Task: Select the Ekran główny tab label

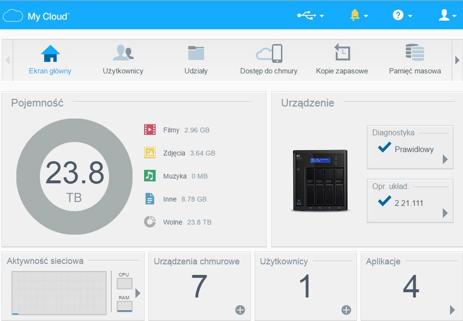Action: (x=50, y=71)
